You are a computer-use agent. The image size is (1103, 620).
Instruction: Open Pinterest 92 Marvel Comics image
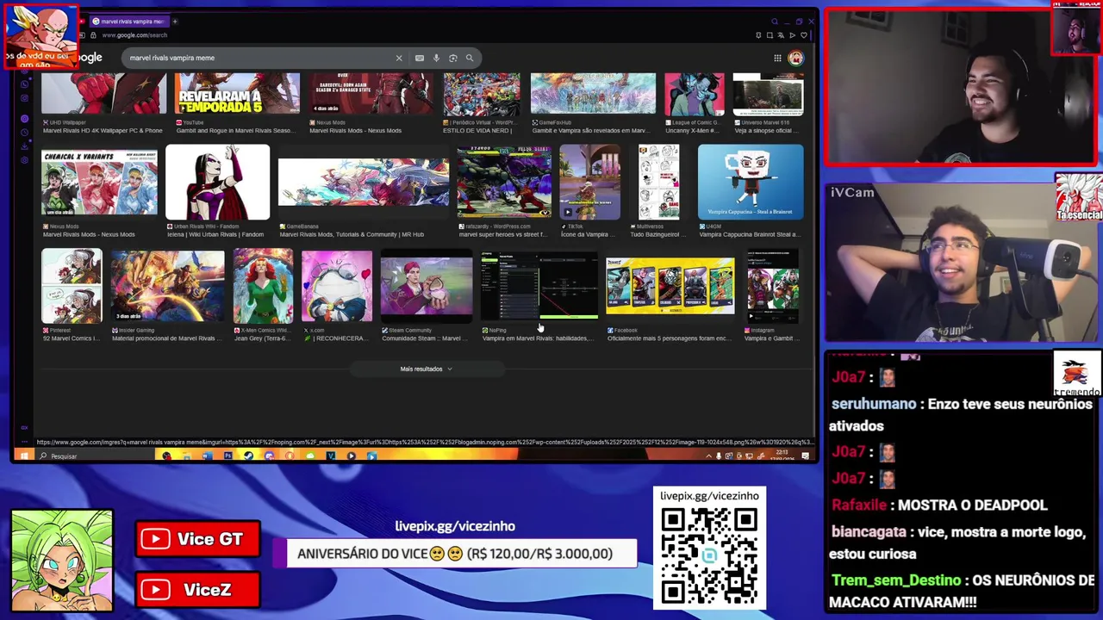pos(72,286)
